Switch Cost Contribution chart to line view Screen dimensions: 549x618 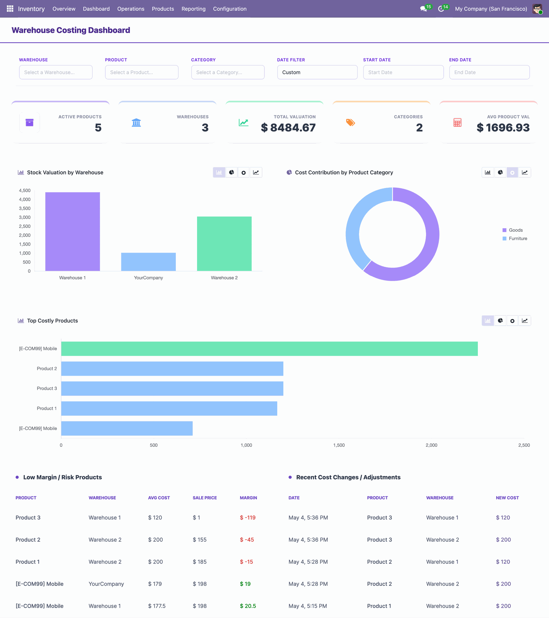click(x=525, y=173)
